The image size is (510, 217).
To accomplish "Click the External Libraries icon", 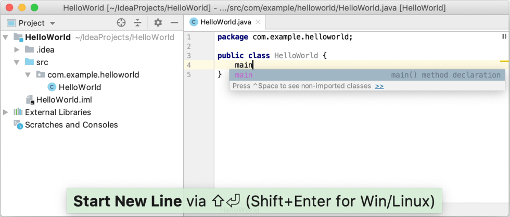I will click(18, 112).
